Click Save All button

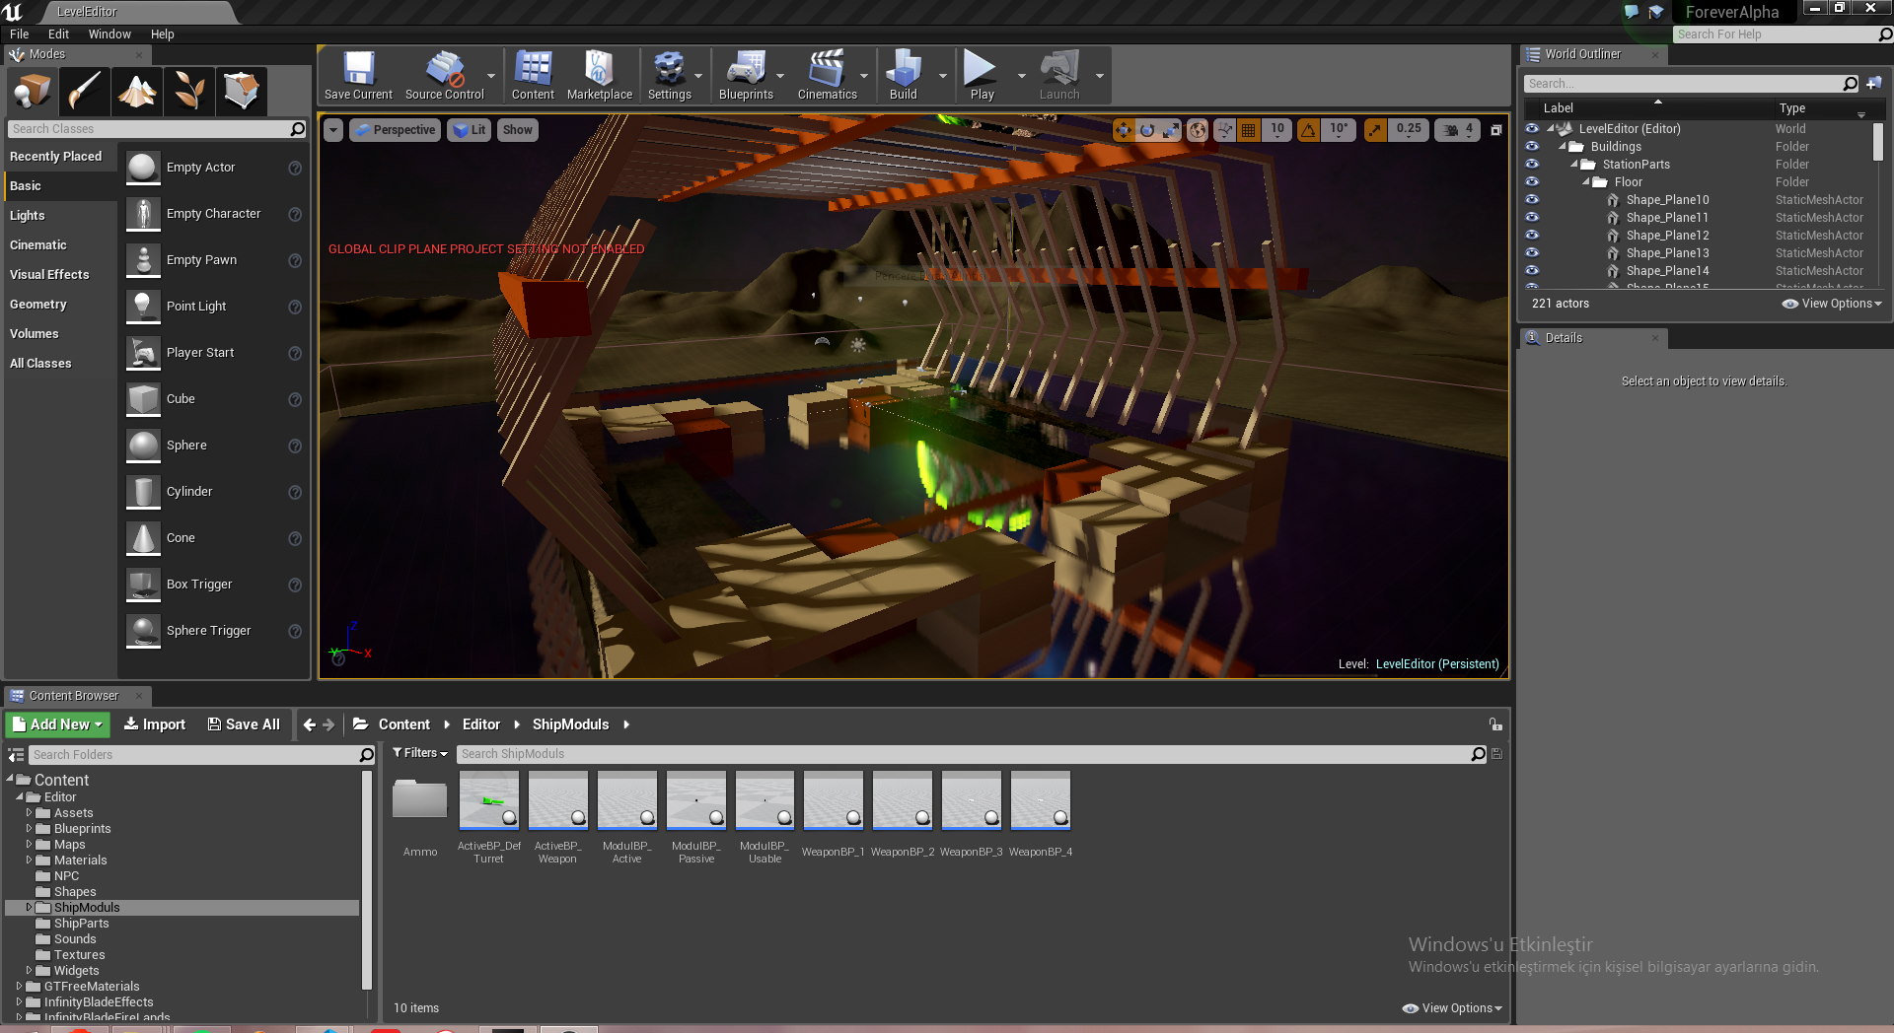pos(244,724)
